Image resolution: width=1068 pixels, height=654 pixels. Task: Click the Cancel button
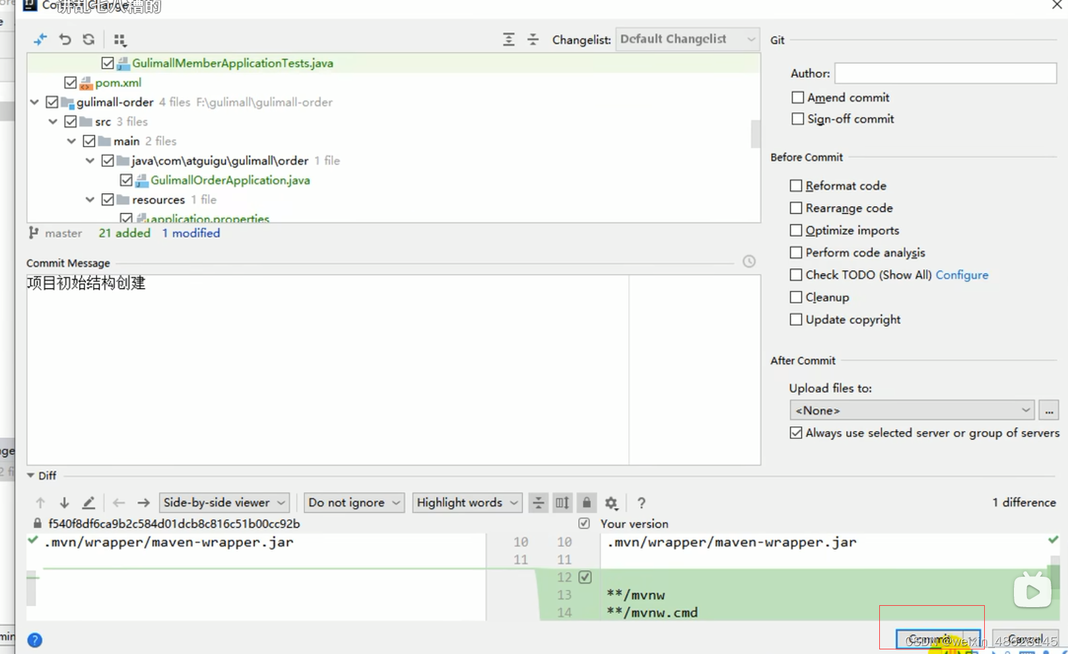pos(1025,639)
